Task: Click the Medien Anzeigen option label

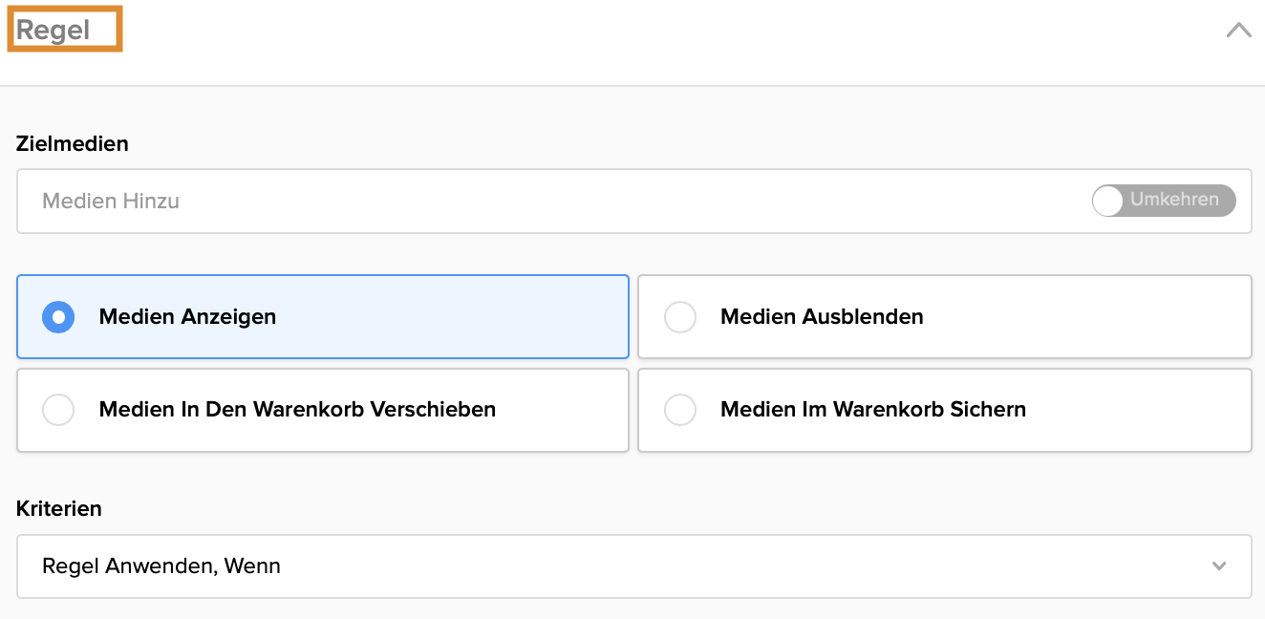Action: tap(187, 317)
